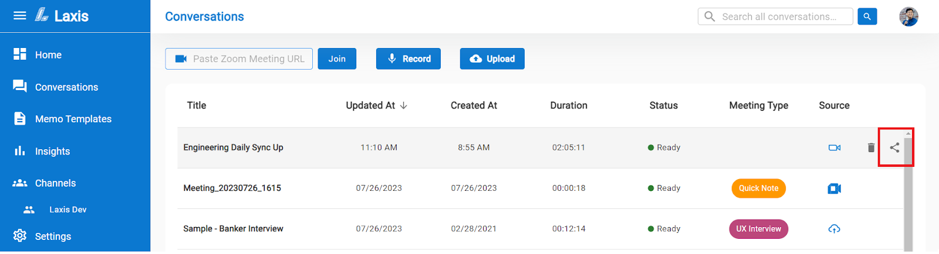The height and width of the screenshot is (254, 939).
Task: Focus the Paste Zoom Meeting URL field
Action: click(x=239, y=59)
